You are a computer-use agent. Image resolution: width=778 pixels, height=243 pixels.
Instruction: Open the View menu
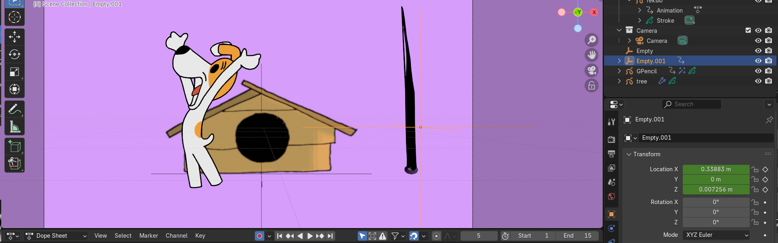(100, 236)
